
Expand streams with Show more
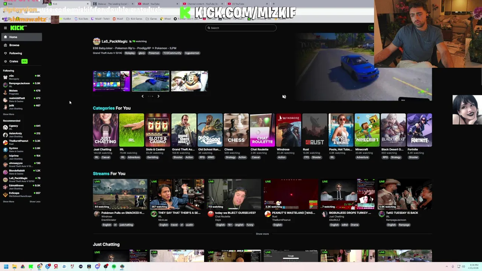point(262,234)
